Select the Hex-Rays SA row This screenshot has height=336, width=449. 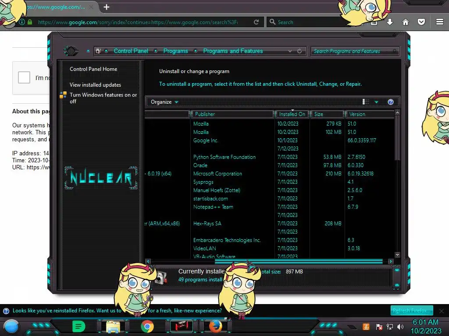(269, 224)
